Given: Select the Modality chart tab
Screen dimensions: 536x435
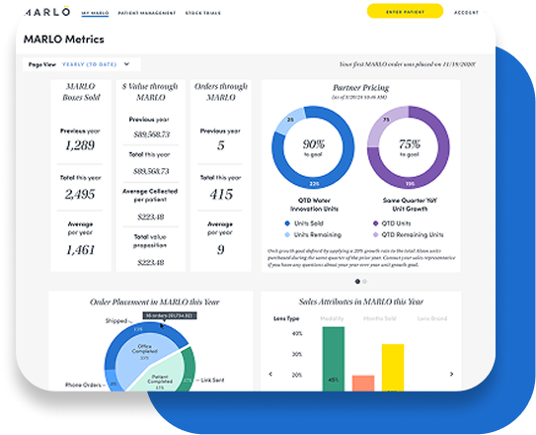Looking at the screenshot, I should [x=332, y=318].
